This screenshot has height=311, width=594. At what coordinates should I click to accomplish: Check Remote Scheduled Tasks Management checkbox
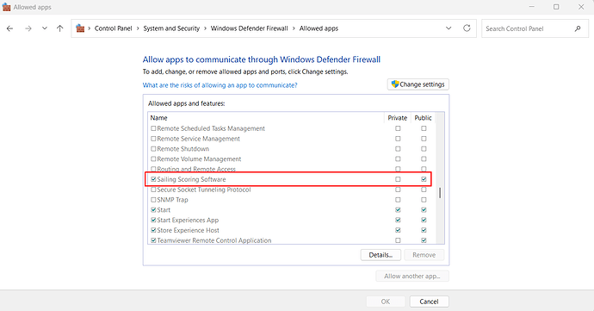(153, 128)
